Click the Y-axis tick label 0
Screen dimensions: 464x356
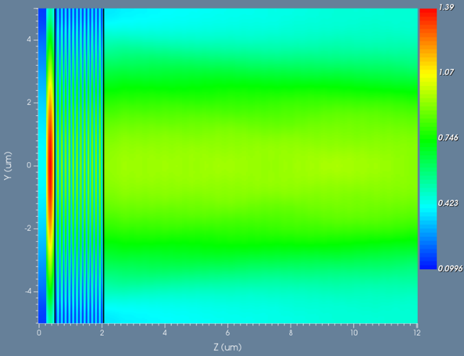click(x=29, y=166)
